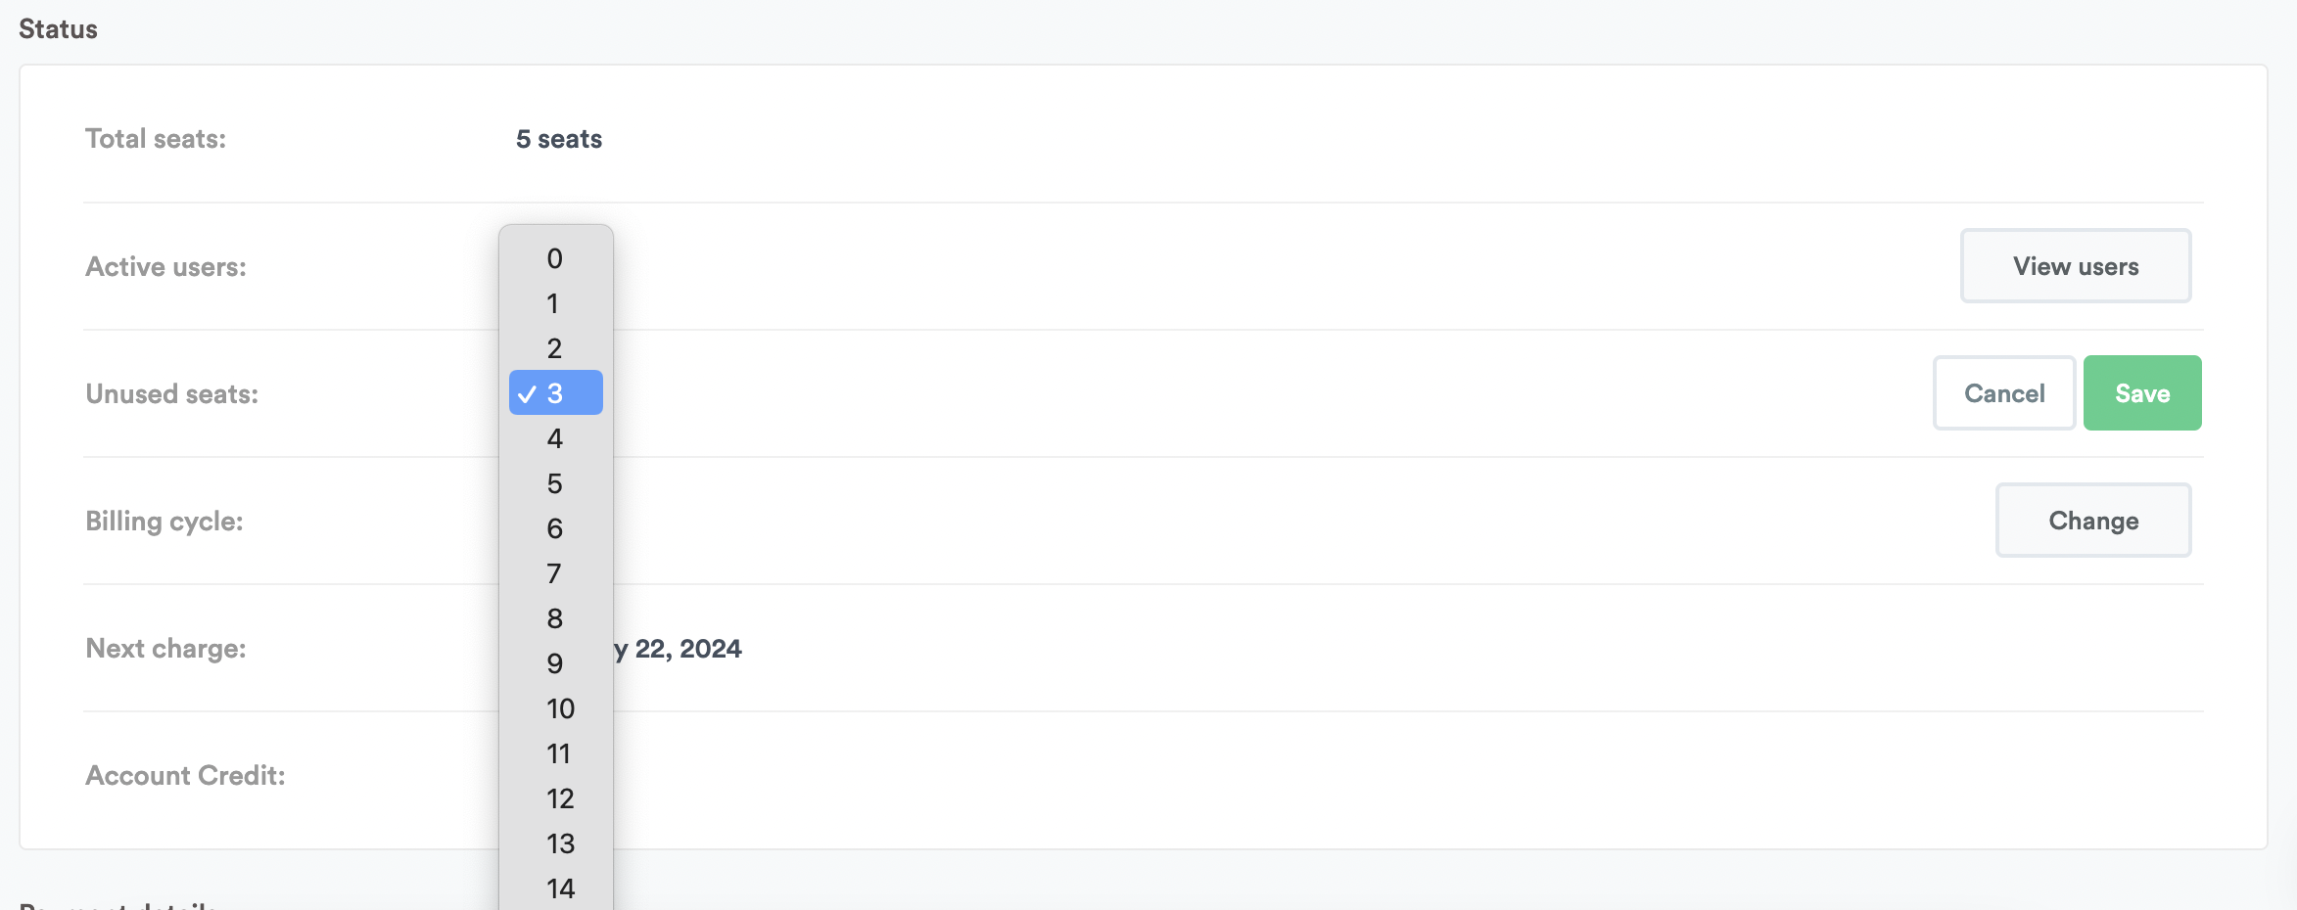Change the billing cycle
This screenshot has width=2297, height=910.
(2093, 521)
